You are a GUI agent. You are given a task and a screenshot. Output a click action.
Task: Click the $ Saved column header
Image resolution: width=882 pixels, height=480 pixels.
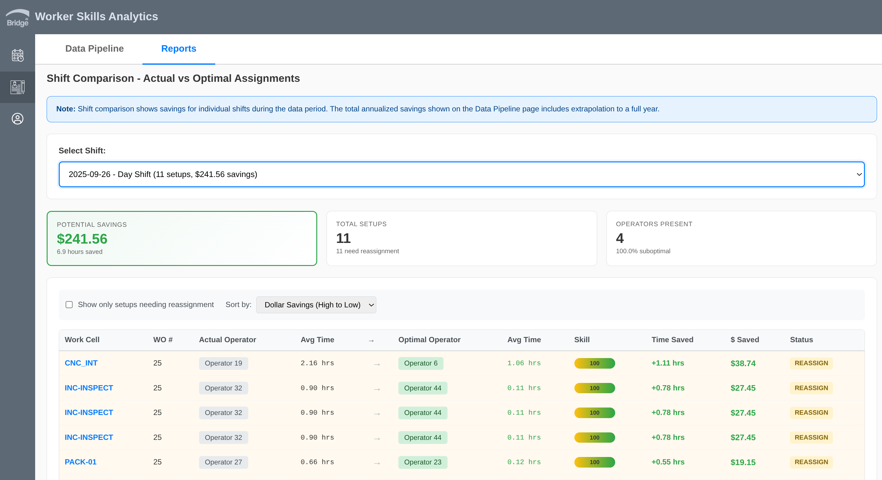tap(745, 340)
